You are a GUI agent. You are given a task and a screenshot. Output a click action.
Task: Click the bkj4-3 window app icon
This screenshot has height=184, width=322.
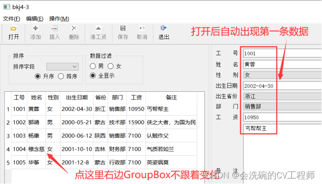[x=7, y=7]
